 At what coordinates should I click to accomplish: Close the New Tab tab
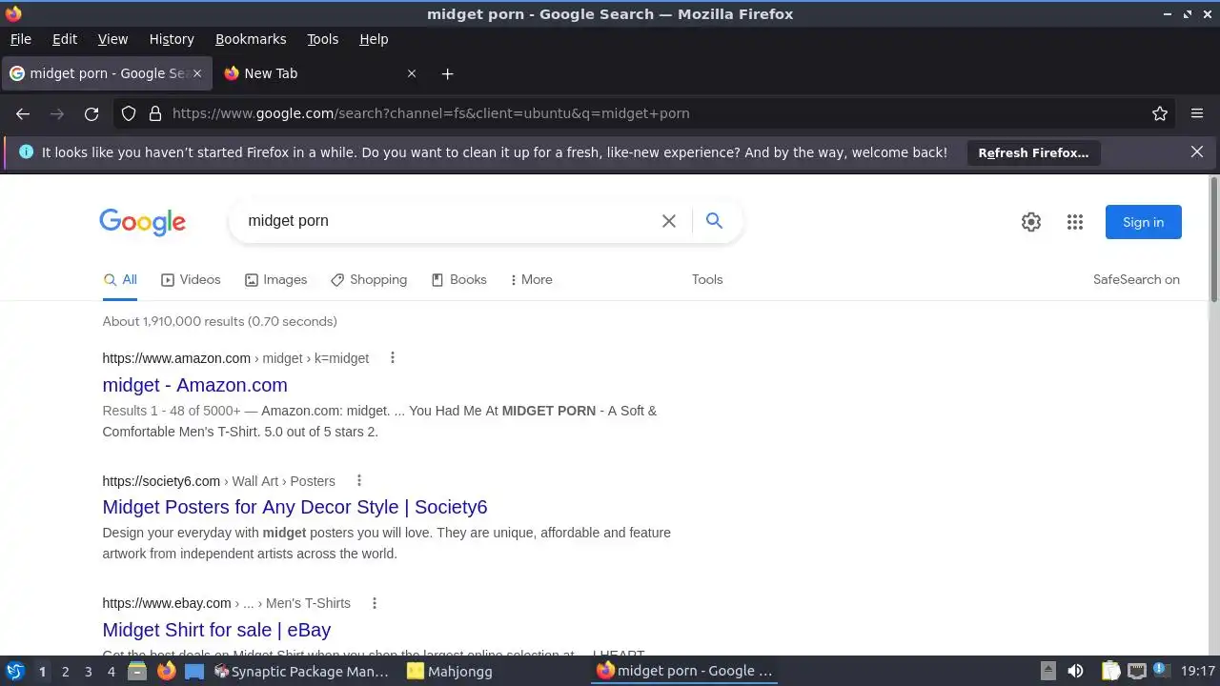click(412, 73)
